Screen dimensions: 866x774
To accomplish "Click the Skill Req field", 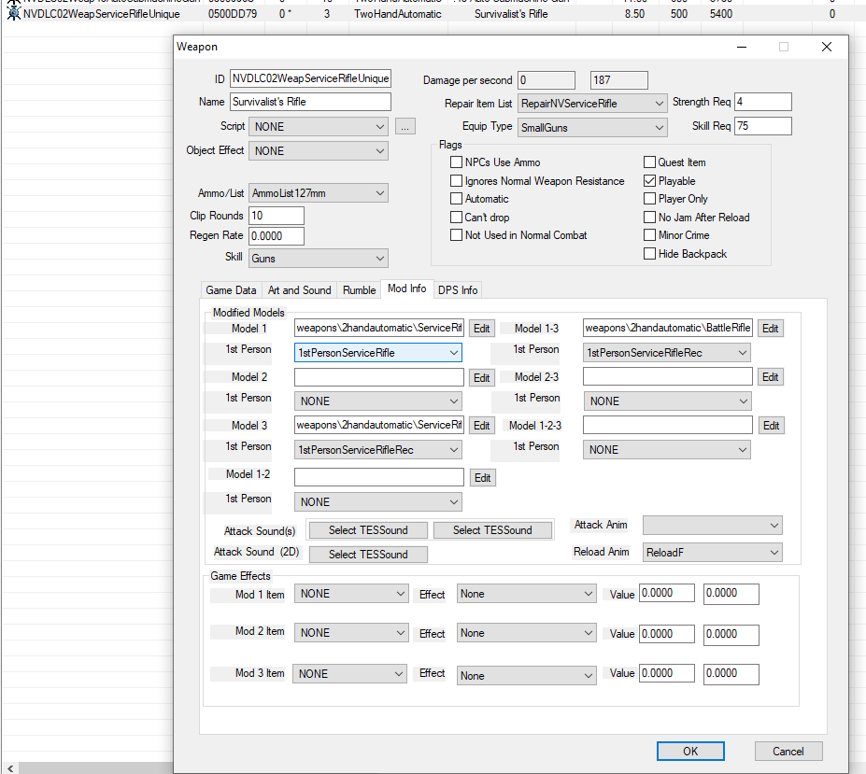I will [x=762, y=126].
